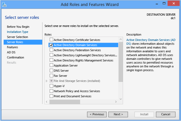Go to Before You Begin step

(x=18, y=27)
